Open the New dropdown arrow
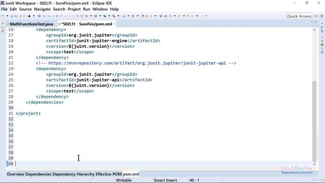This screenshot has height=183, width=325. point(7,16)
